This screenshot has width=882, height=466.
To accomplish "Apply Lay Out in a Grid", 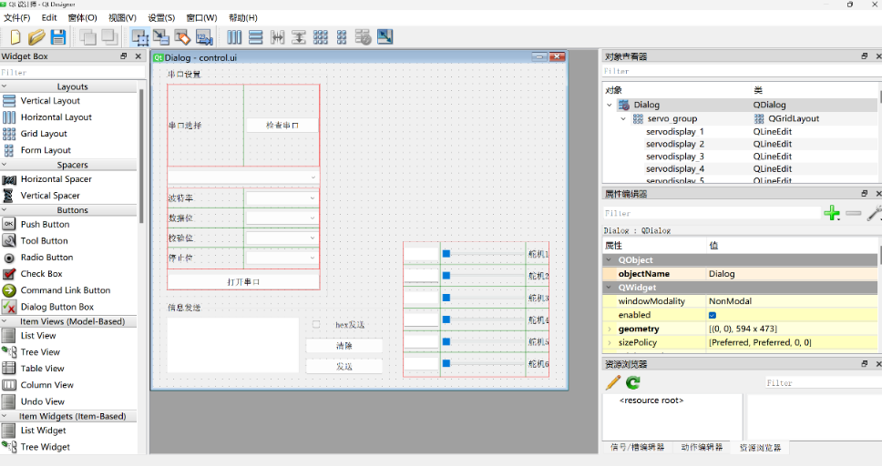I will [321, 37].
